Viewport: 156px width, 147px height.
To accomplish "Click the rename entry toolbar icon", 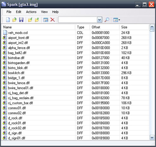I will pyautogui.click(x=46, y=20).
